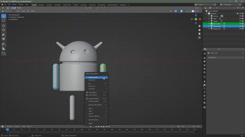Viewport: 245px width, 137px height.
Task: Select the Select Box tool
Action: [3, 16]
